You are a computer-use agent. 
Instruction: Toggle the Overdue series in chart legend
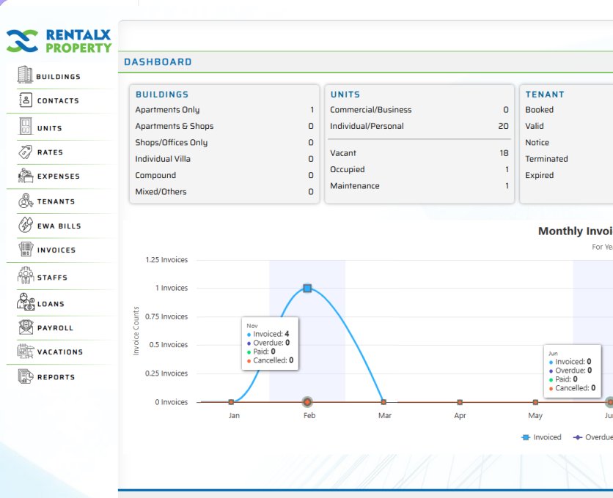[x=594, y=437]
